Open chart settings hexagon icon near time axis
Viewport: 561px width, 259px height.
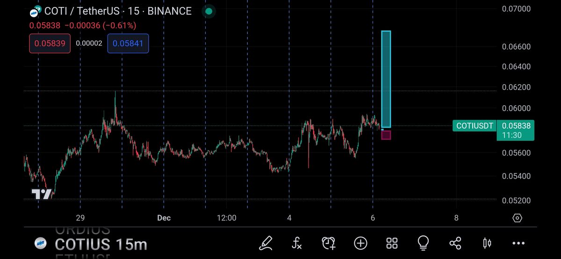(517, 218)
